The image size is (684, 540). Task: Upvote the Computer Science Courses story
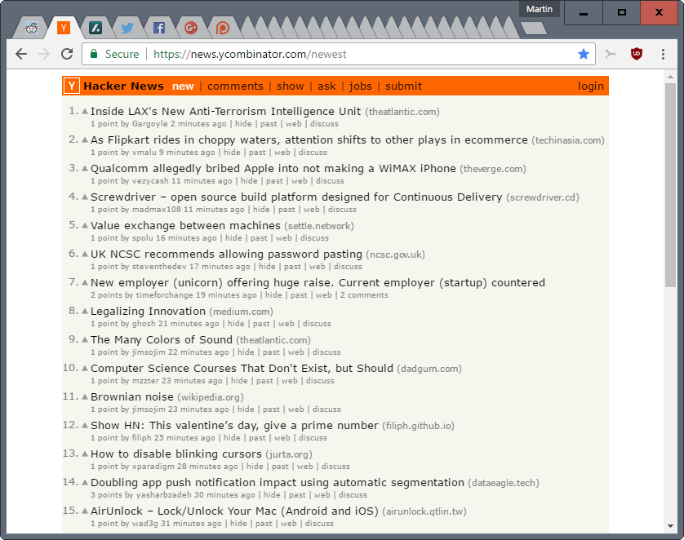click(85, 368)
